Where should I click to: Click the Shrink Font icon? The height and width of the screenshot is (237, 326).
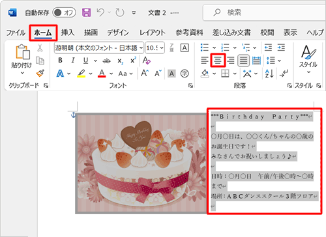[158, 73]
